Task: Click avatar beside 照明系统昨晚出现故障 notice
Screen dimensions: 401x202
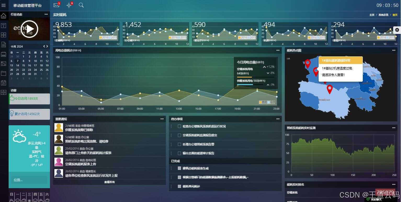Action: coord(59,139)
